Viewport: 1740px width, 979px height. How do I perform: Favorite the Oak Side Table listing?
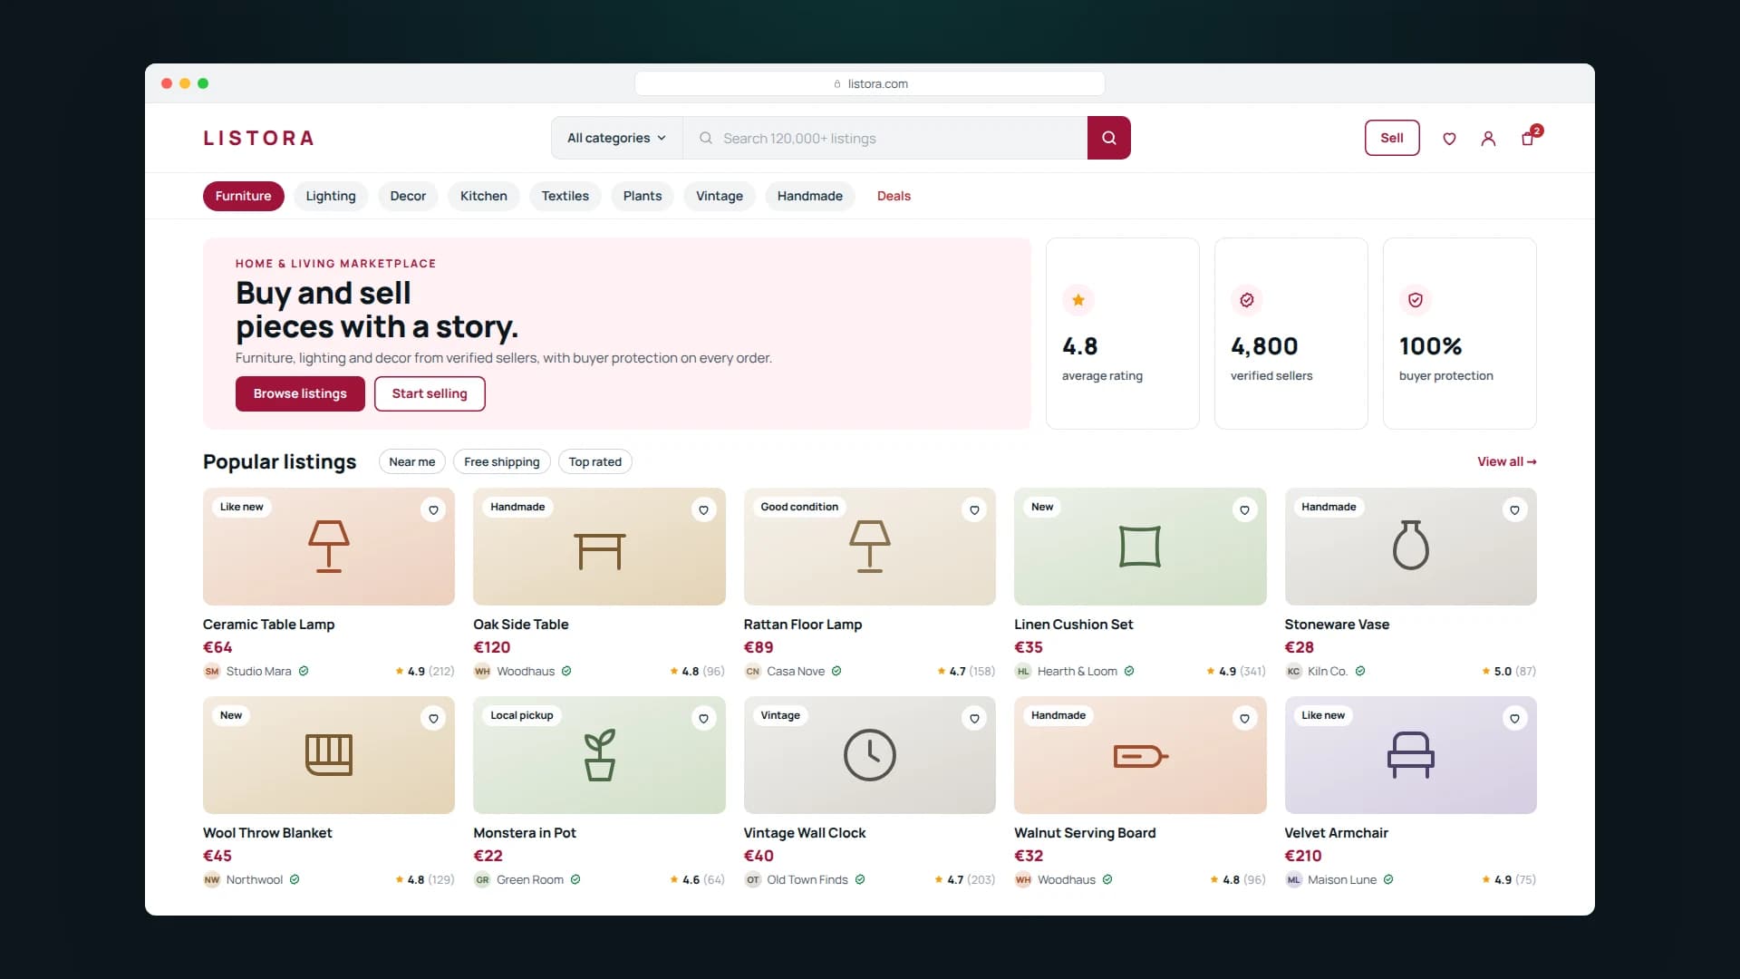703,510
